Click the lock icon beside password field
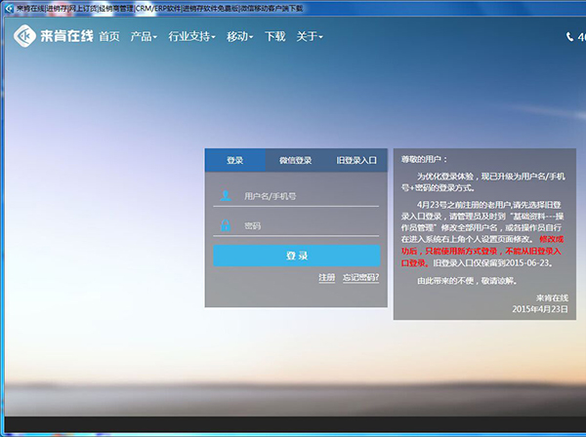Screen dimensions: 586x437 (226, 226)
